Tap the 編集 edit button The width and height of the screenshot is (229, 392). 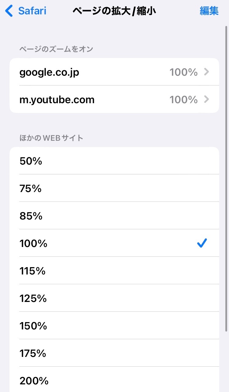[209, 11]
